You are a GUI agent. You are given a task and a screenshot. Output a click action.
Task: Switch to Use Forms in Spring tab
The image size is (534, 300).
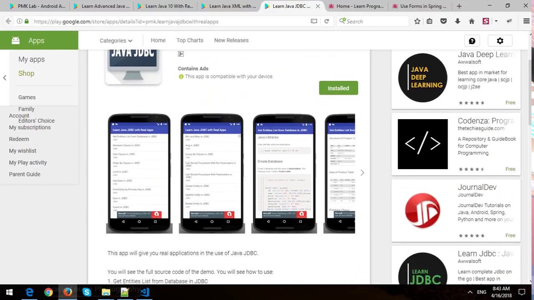(419, 6)
